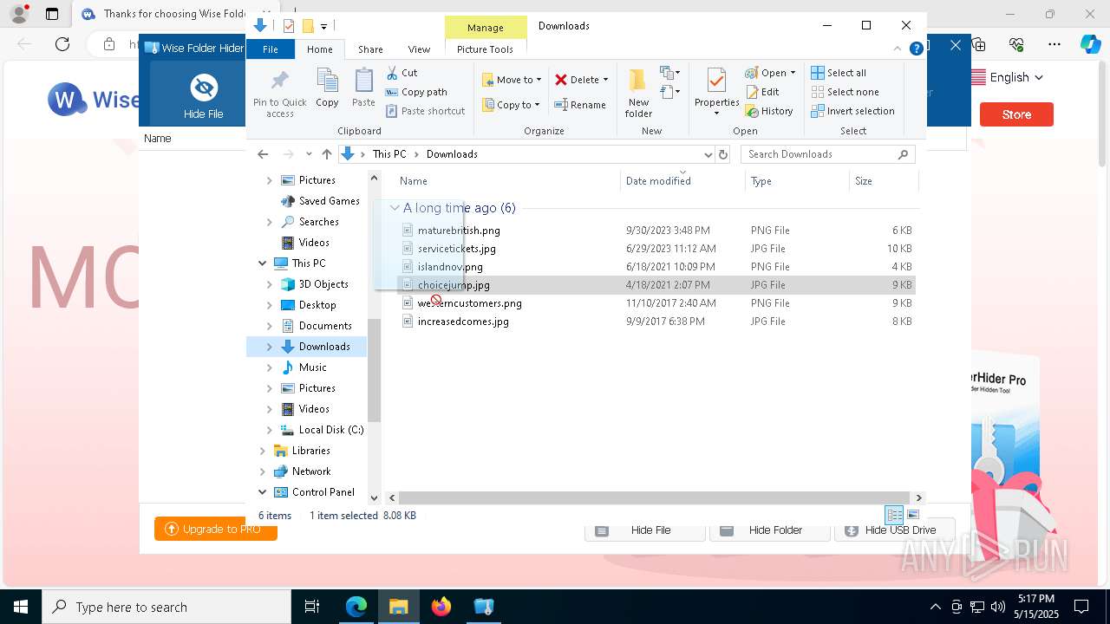This screenshot has height=624, width=1110.
Task: Click the Cut scissors icon
Action: pyautogui.click(x=393, y=73)
